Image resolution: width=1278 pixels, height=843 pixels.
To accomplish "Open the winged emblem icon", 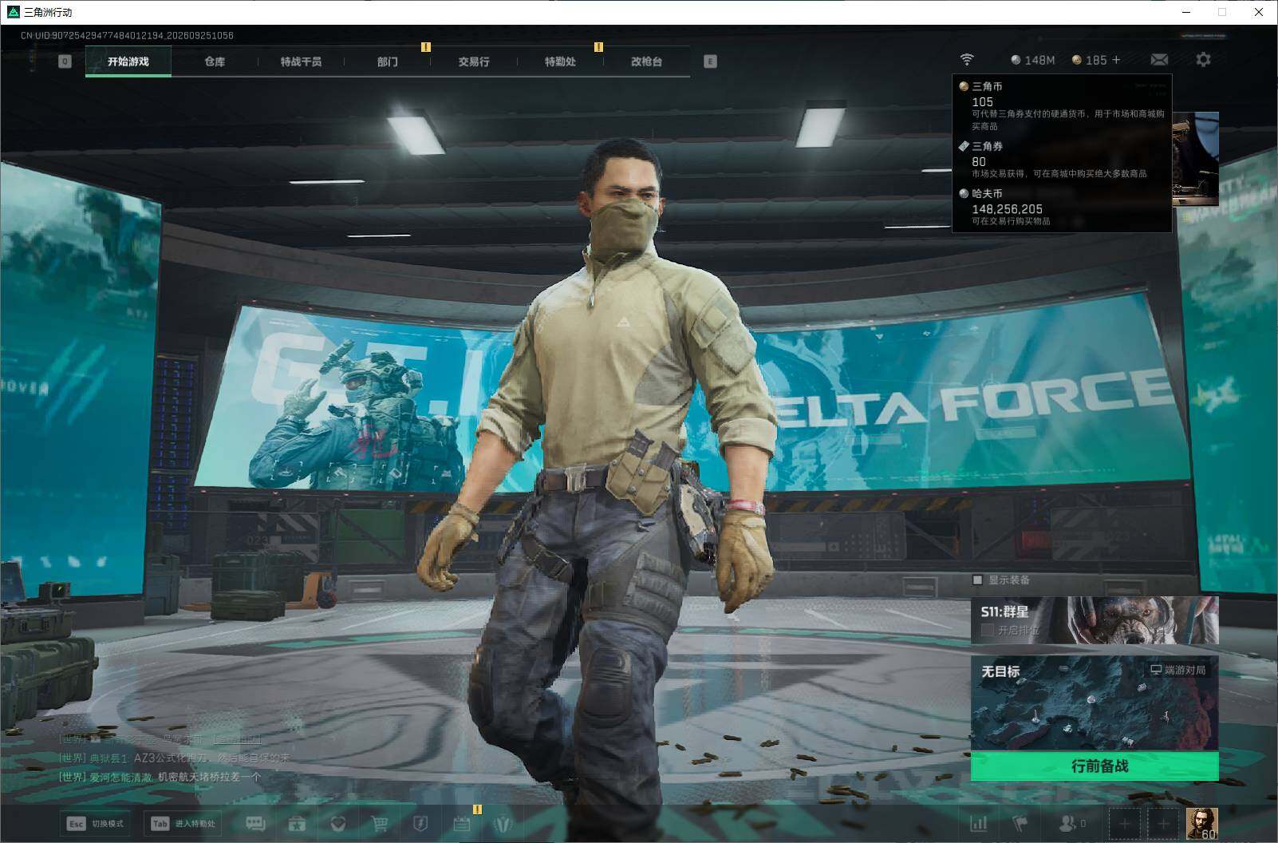I will tap(503, 823).
